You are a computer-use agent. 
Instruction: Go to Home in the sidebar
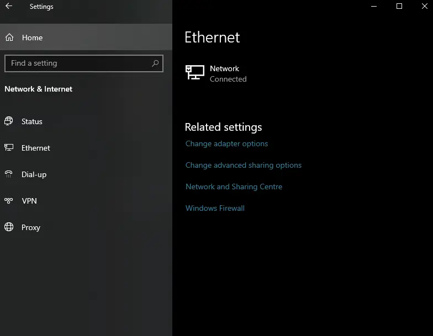pyautogui.click(x=86, y=37)
